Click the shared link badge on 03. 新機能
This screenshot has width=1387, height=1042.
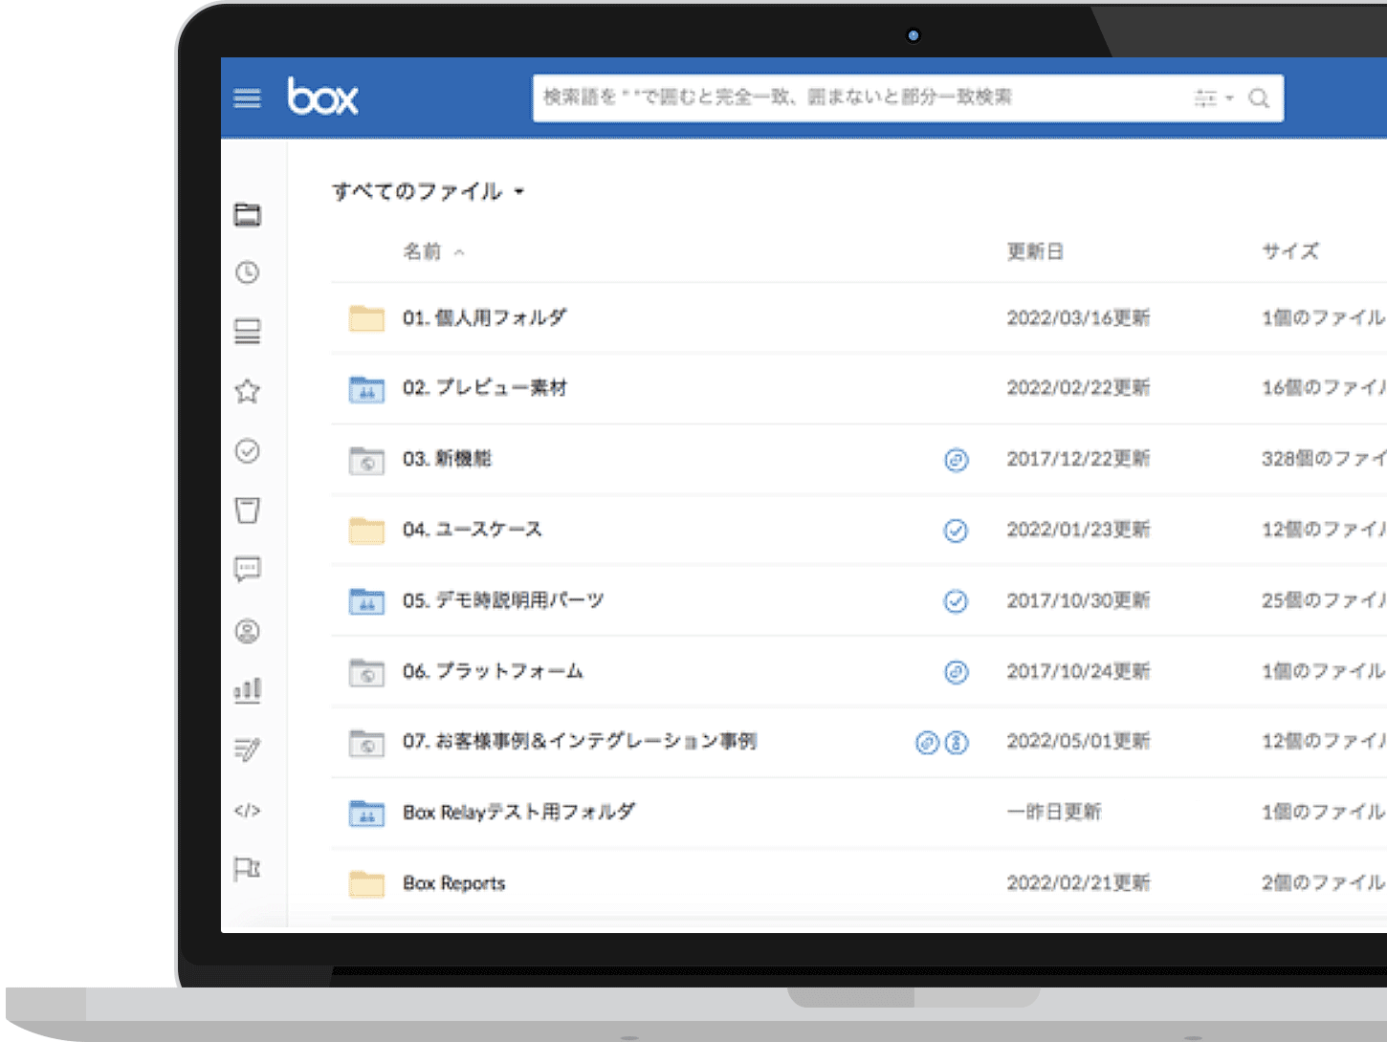point(956,460)
